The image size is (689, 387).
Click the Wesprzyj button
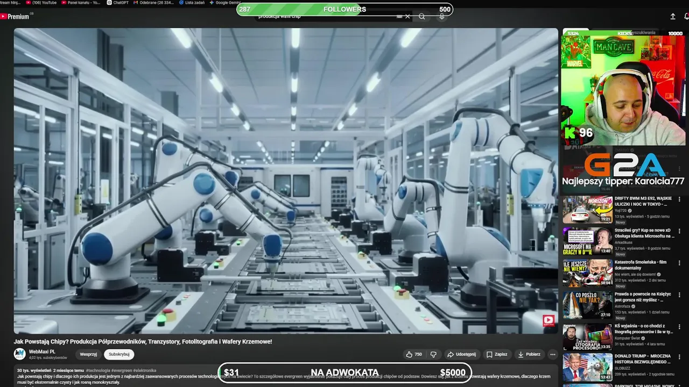tap(88, 354)
